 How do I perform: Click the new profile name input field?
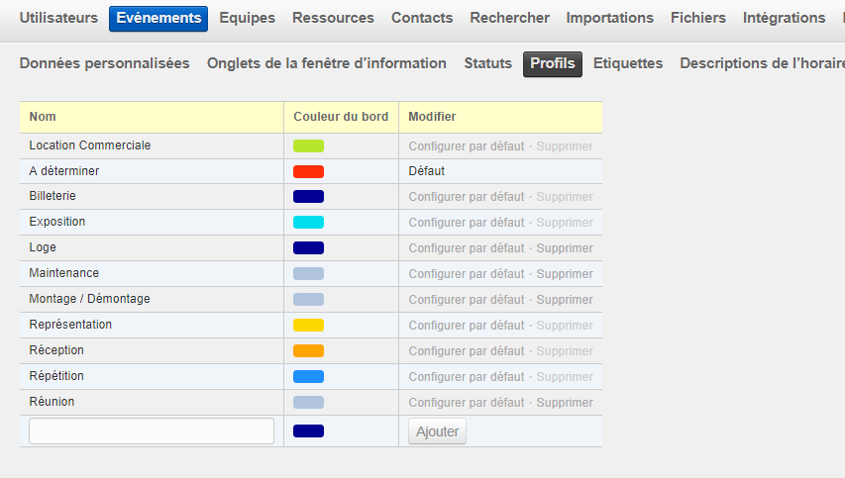point(152,431)
